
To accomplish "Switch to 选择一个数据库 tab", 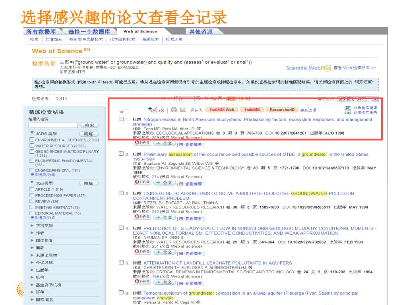I will click(89, 31).
